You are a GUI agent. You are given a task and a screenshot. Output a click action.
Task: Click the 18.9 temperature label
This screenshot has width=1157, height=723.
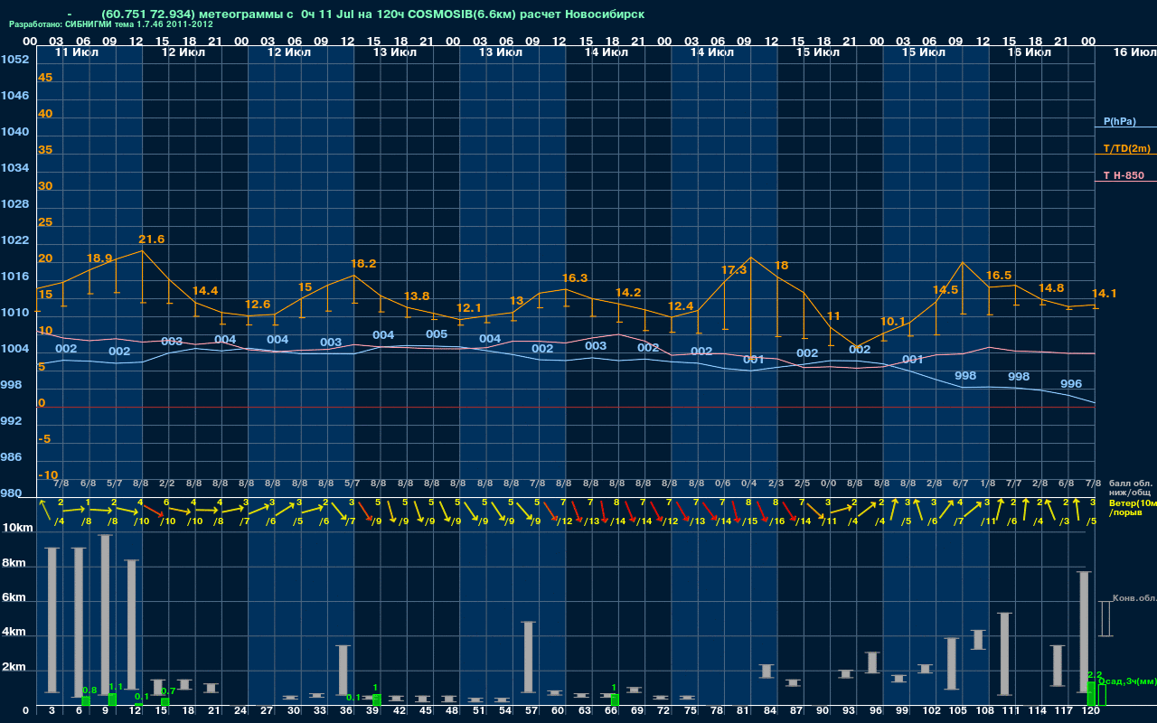tap(99, 258)
